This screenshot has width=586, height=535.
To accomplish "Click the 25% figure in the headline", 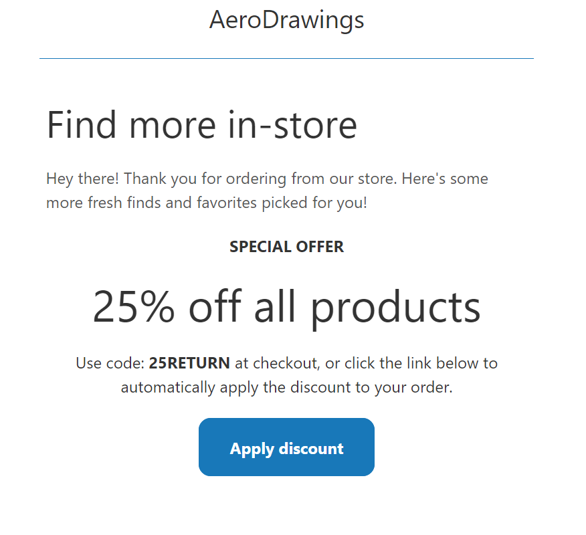I will (x=134, y=306).
